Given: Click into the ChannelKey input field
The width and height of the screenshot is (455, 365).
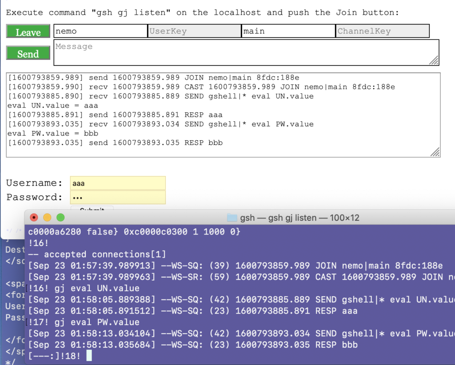Looking at the screenshot, I should pyautogui.click(x=382, y=31).
